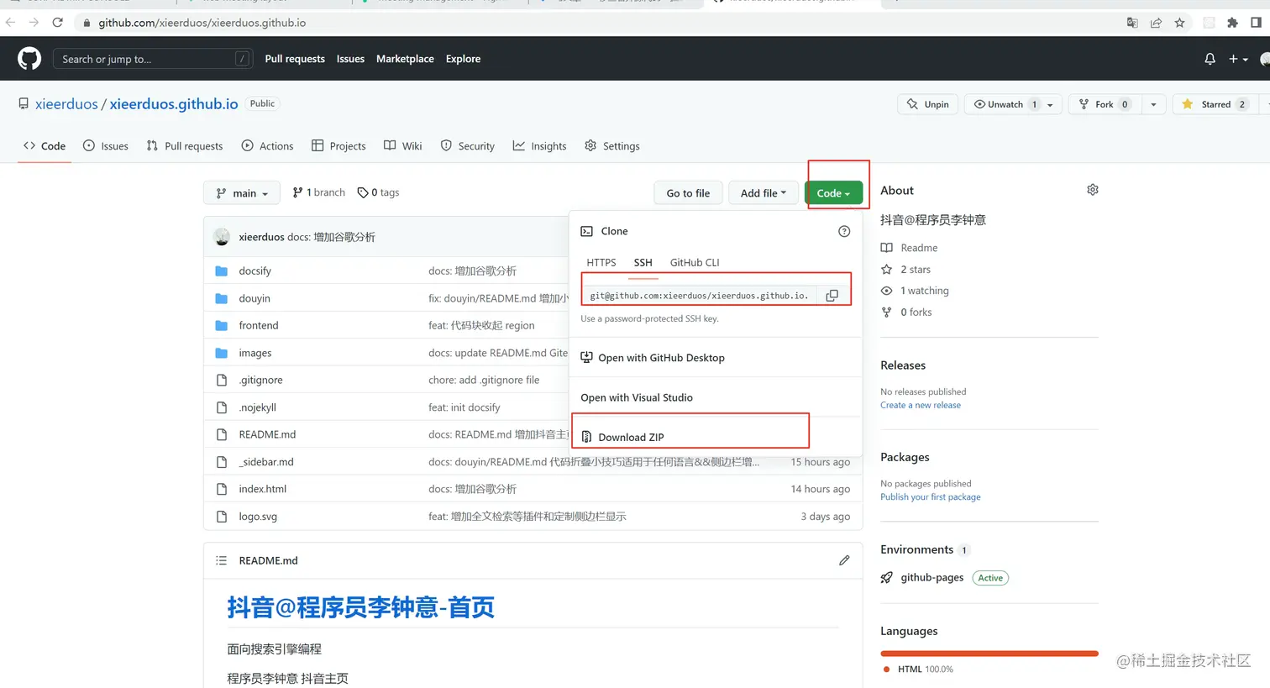Select the HTTPS clone tab
Screen dimensions: 1270x688
pos(601,263)
